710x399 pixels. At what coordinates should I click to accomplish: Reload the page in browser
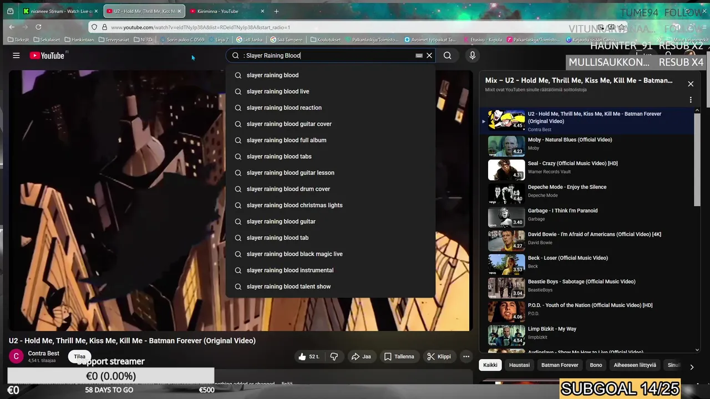[x=38, y=27]
